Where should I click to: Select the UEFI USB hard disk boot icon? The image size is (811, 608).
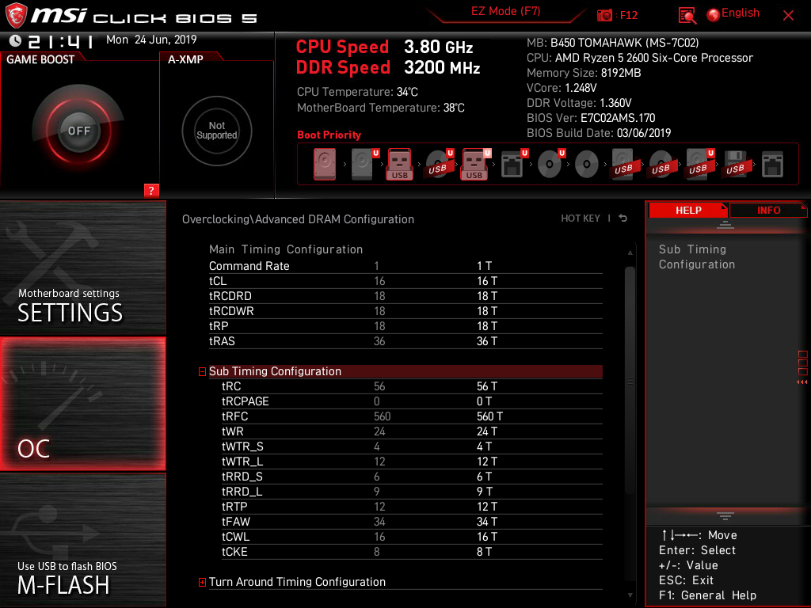pos(699,165)
